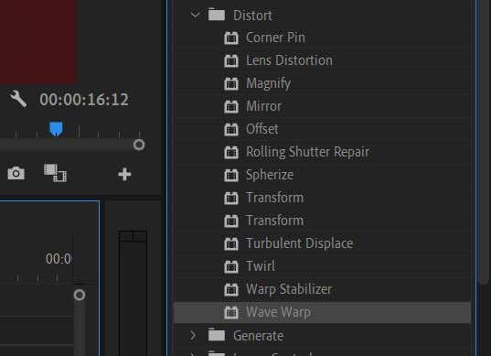Click the Generate folder icon
This screenshot has height=356, width=491.
coord(217,335)
